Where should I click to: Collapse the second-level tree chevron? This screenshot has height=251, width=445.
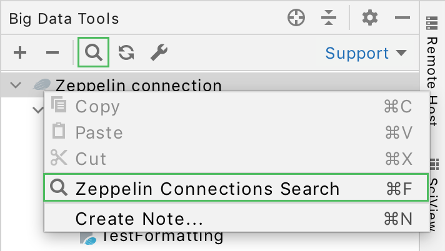tap(37, 110)
